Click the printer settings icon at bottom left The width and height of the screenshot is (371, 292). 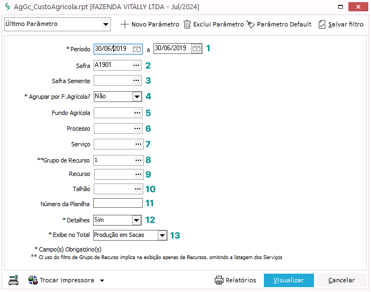(13, 280)
